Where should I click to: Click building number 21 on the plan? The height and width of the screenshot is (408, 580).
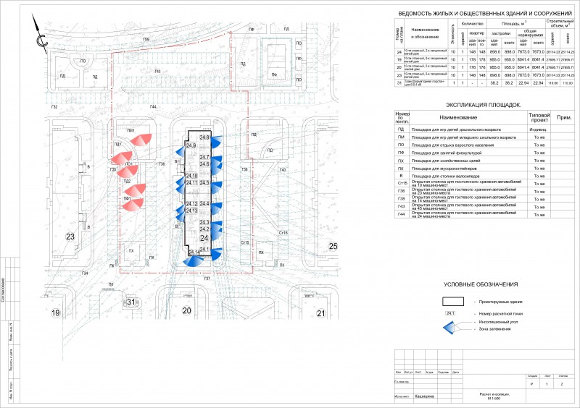pos(320,313)
